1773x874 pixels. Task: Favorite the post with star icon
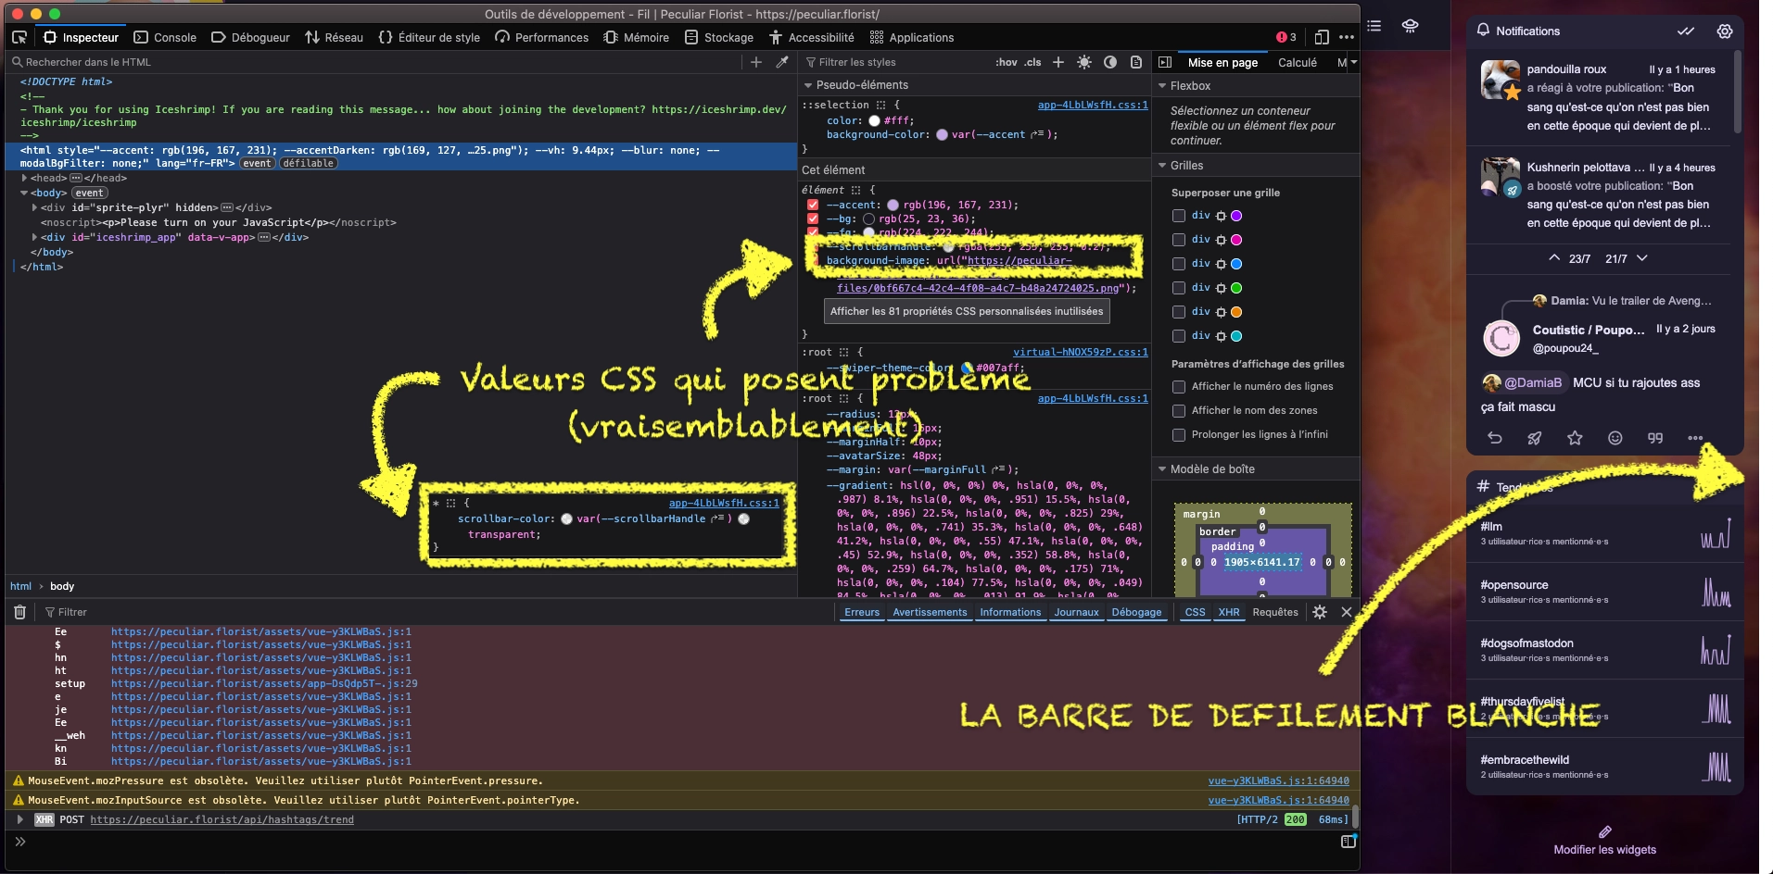[x=1575, y=438]
